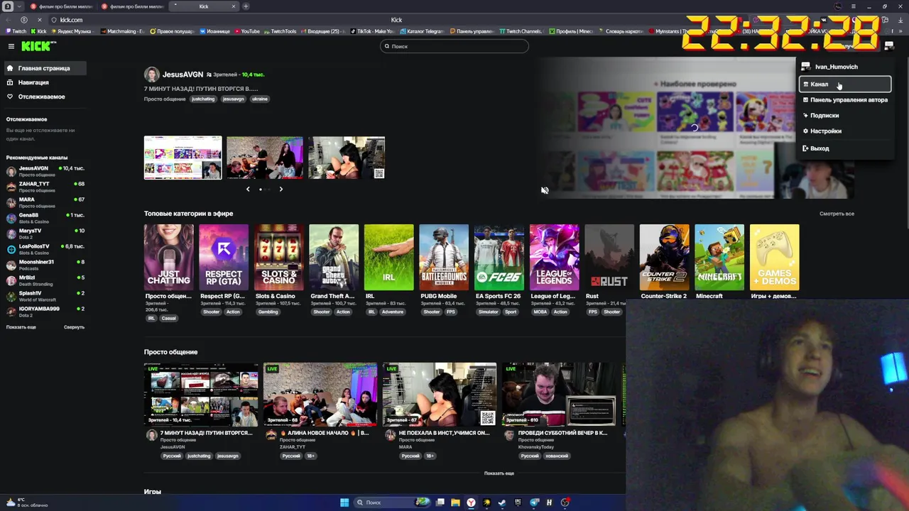This screenshot has height=511, width=909.
Task: Open File Explorer from the taskbar
Action: [x=455, y=502]
